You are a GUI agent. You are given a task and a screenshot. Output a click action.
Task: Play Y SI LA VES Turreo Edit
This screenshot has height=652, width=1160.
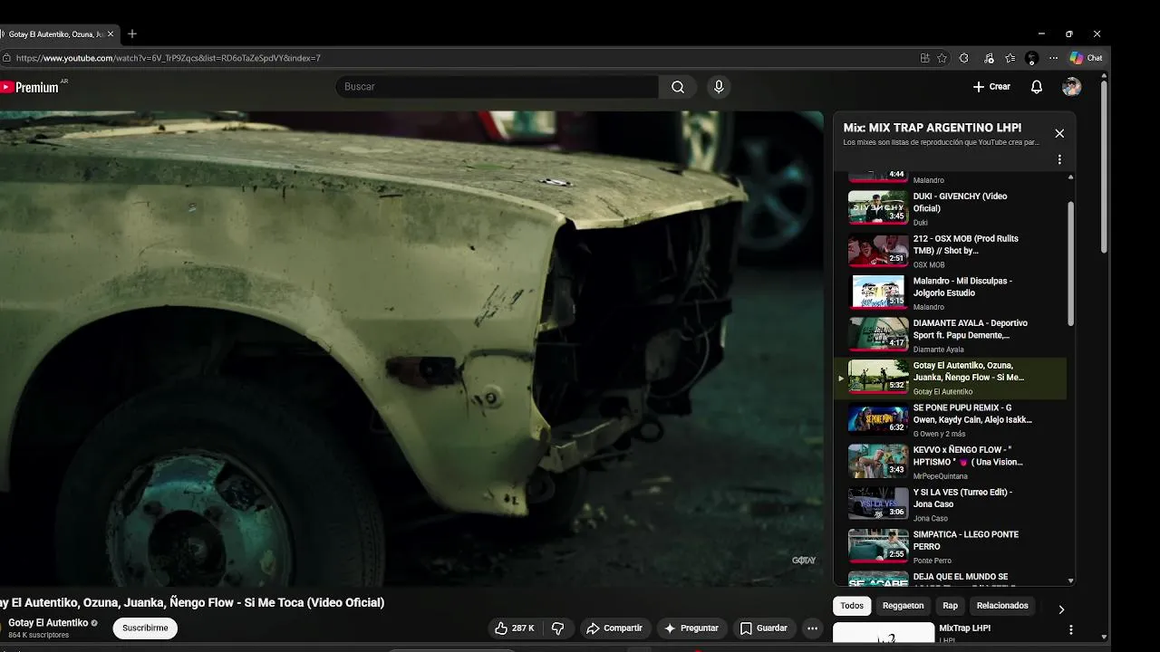(x=950, y=504)
